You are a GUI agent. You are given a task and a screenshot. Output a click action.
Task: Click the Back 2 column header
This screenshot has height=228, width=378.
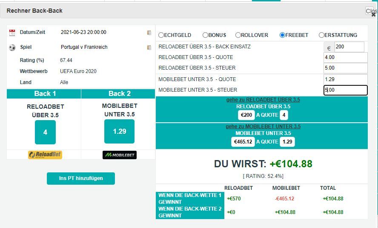(x=118, y=93)
